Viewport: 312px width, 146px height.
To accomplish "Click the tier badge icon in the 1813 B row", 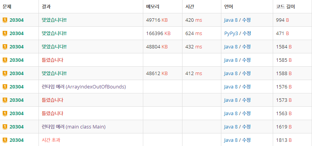I will [5, 140].
